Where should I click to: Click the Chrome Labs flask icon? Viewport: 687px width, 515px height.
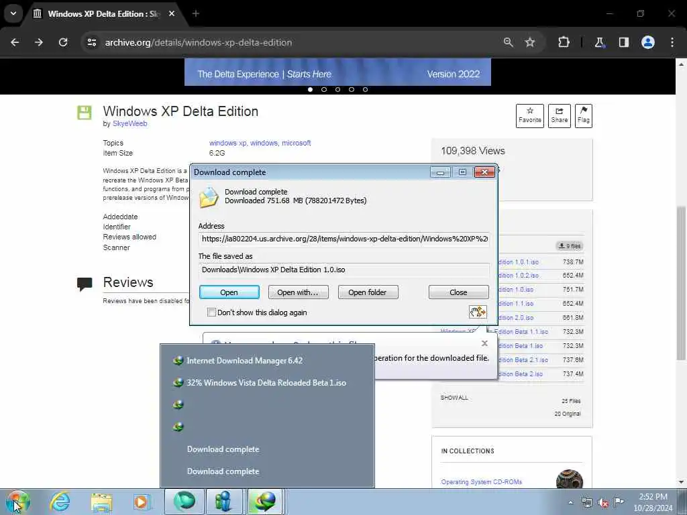click(x=599, y=42)
